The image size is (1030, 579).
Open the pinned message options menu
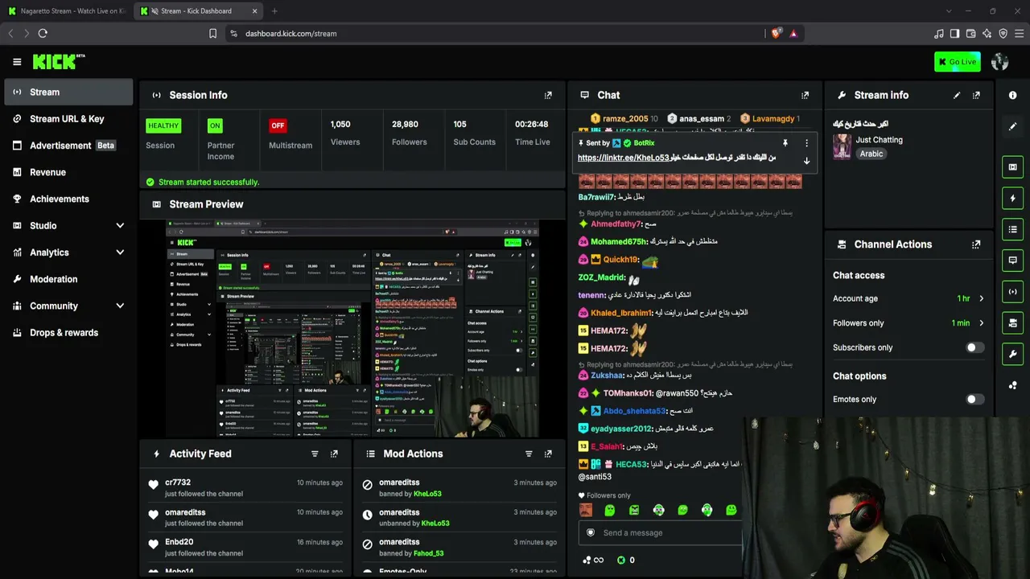(x=806, y=143)
